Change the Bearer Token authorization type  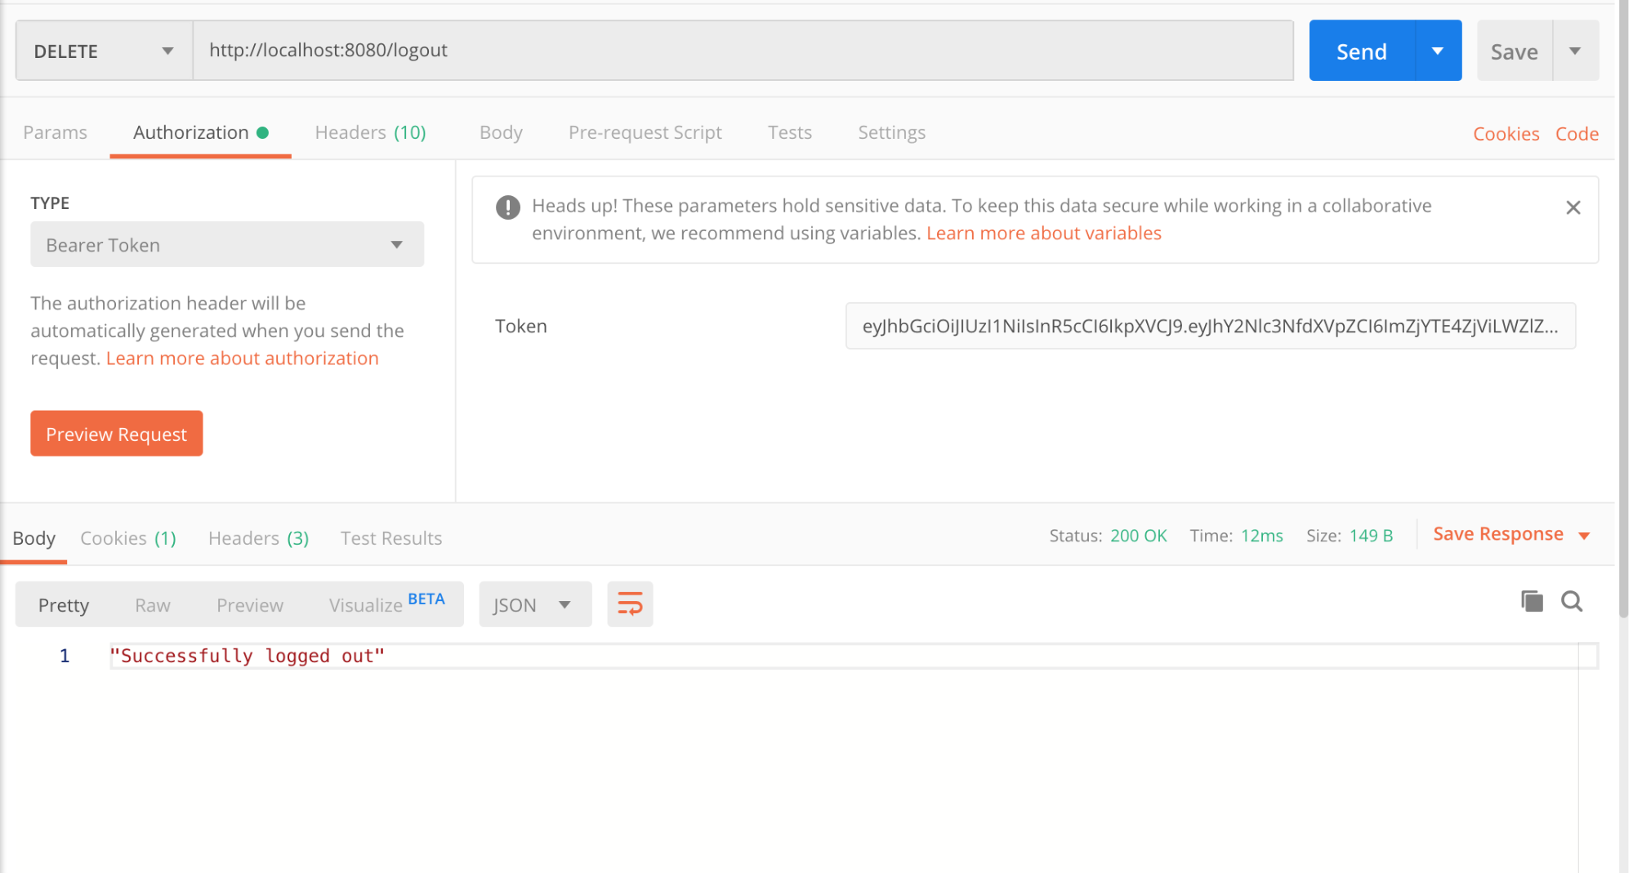click(x=226, y=244)
